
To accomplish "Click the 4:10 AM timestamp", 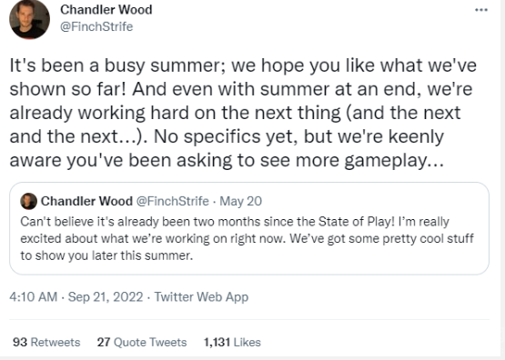I will [x=34, y=296].
